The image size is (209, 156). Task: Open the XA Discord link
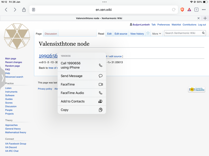pyautogui.click(x=11, y=147)
